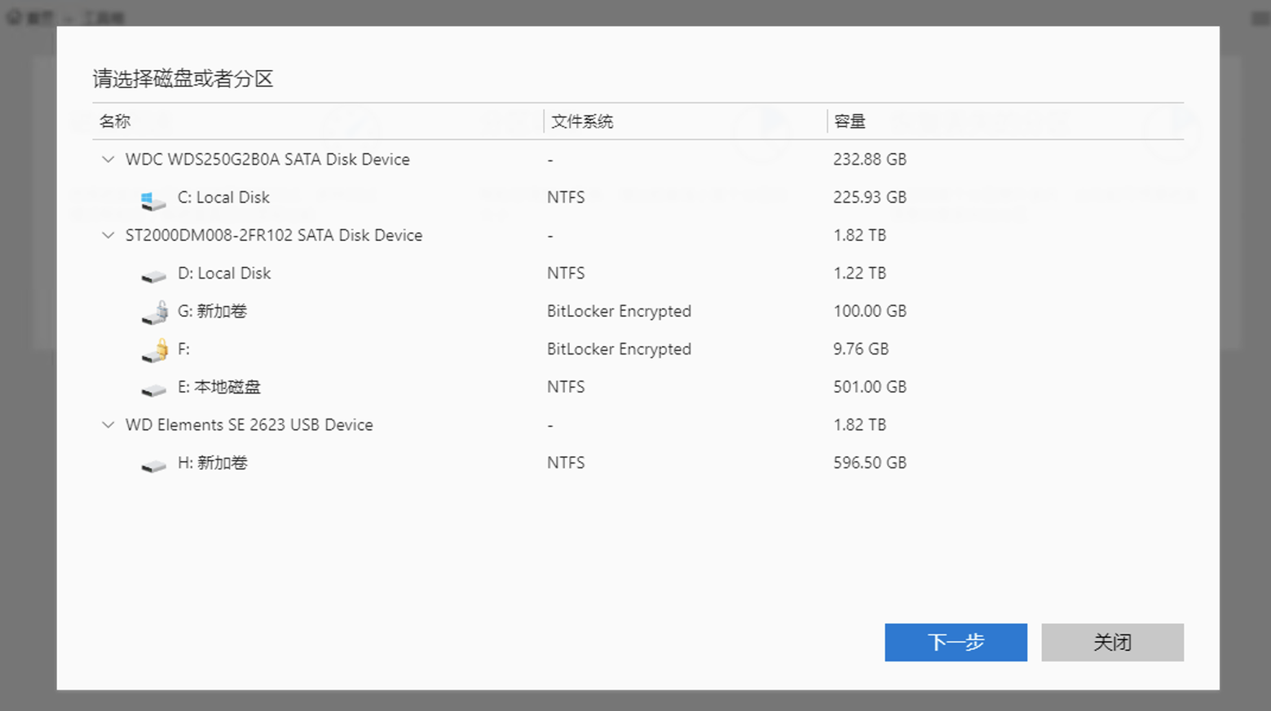Click 1.82 TB in the ST2000DM008 row
The height and width of the screenshot is (711, 1271).
[x=859, y=235]
